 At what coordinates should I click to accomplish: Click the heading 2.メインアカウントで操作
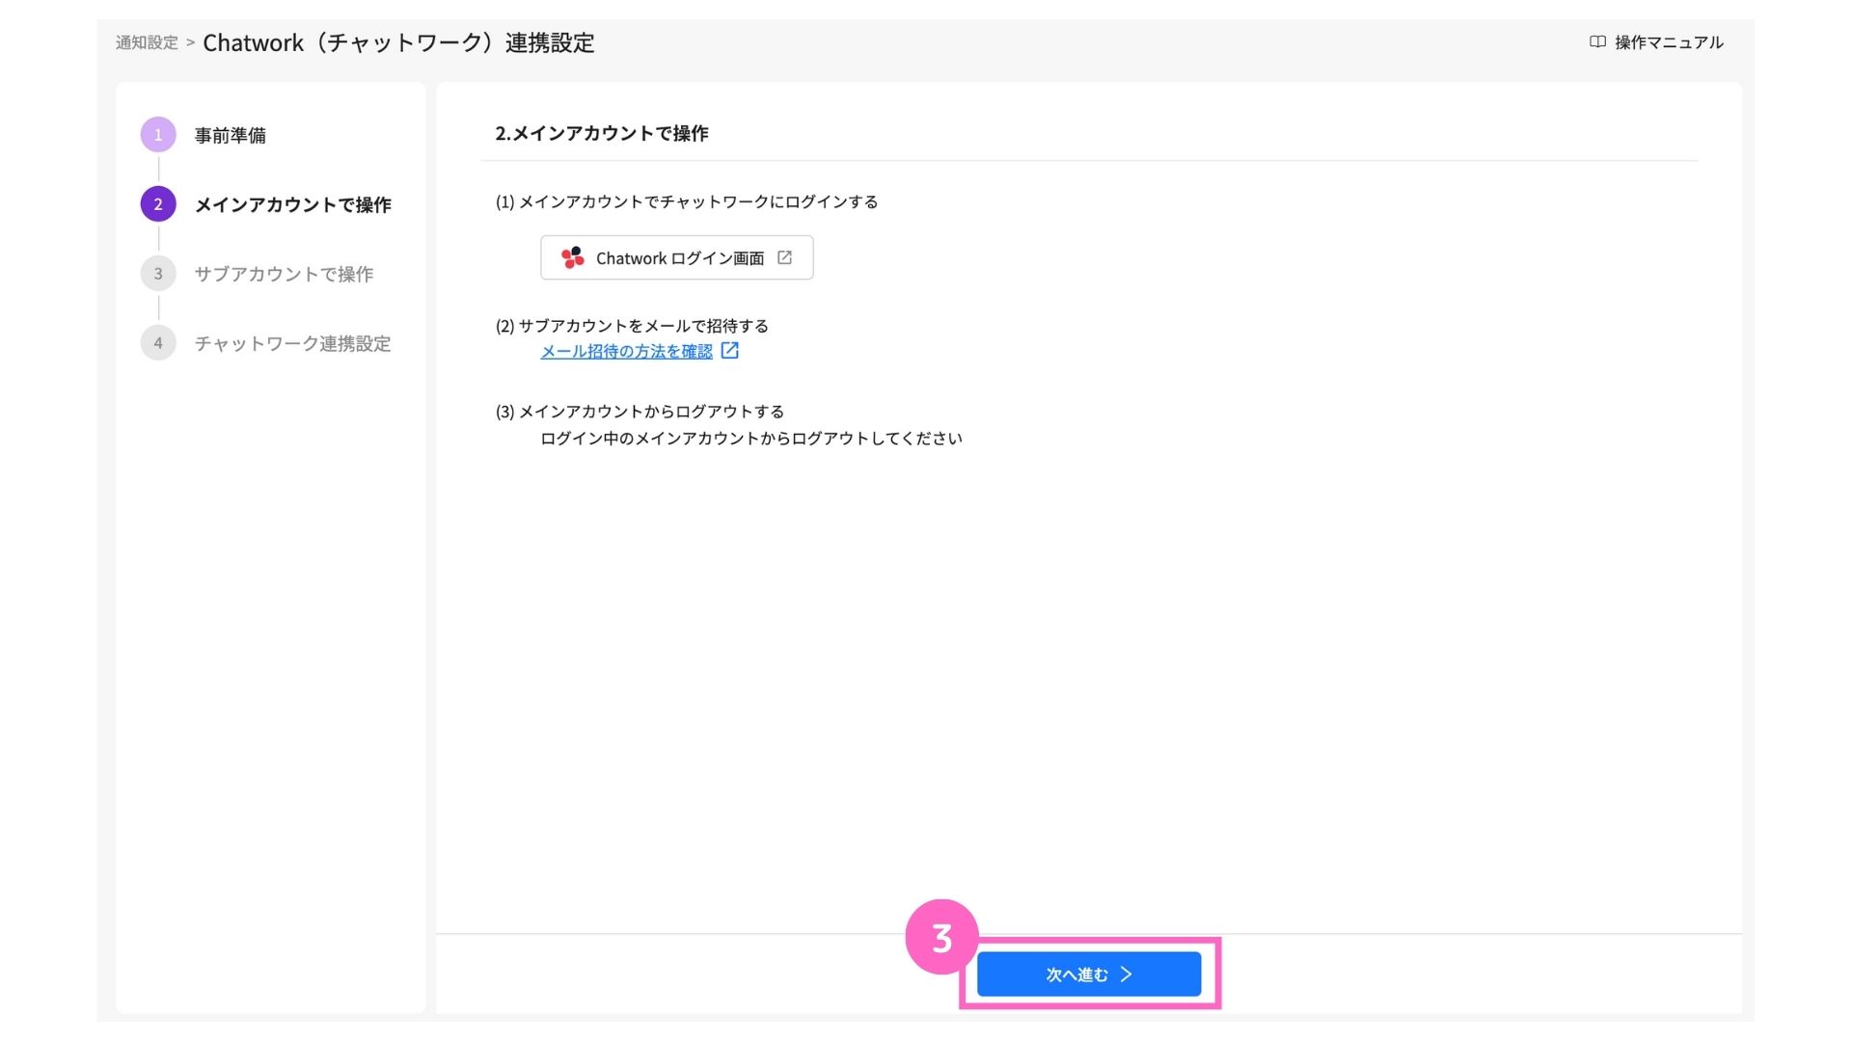602,133
